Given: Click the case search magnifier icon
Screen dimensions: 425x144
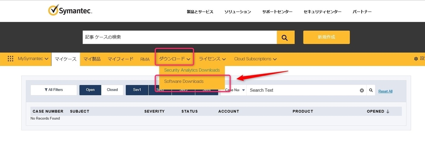Looking at the screenshot, I should point(371,90).
